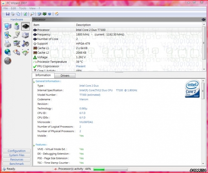This screenshot has height=173, width=208.
Task: Click the upper list scroll up arrow
Action: [204, 24]
